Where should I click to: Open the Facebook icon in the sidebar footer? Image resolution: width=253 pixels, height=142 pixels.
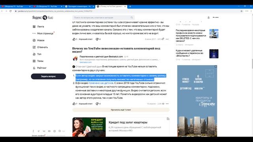pyautogui.click(x=33, y=131)
